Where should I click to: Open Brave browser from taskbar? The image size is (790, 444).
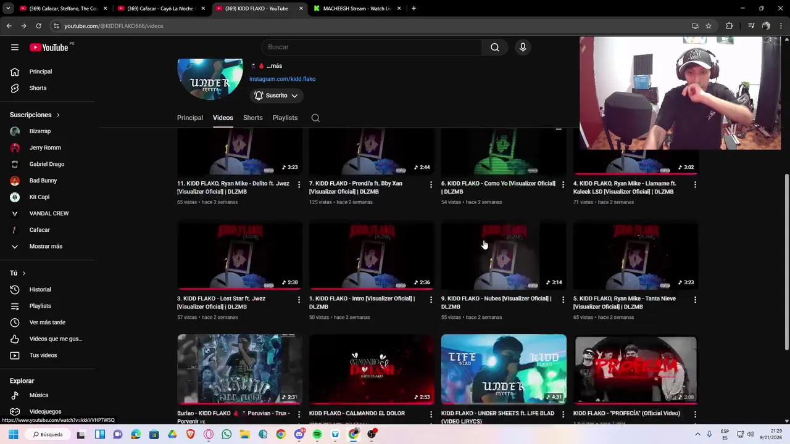(x=190, y=434)
